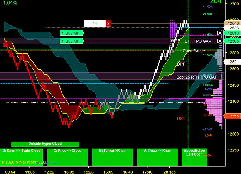Click the 12500 price axis label
Image resolution: width=241 pixels, height=174 pixels.
point(233,69)
